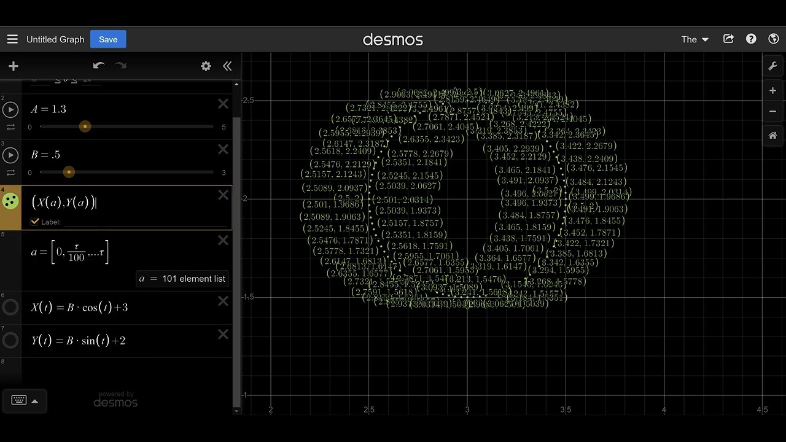Zoom out on the graph

[773, 111]
